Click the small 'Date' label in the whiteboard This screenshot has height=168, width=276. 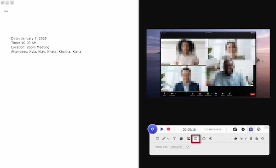6,11
